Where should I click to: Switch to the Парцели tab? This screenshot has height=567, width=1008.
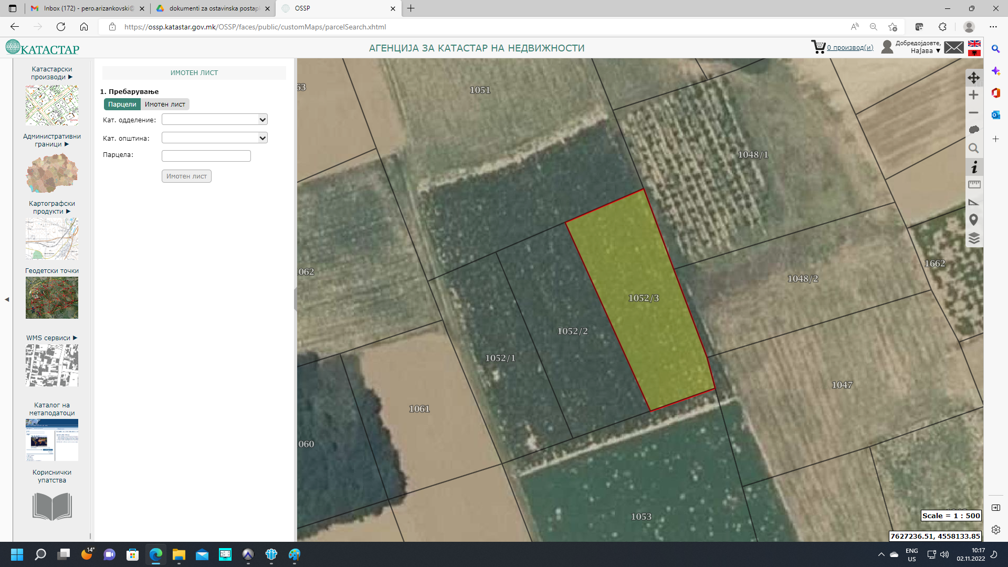[122, 104]
